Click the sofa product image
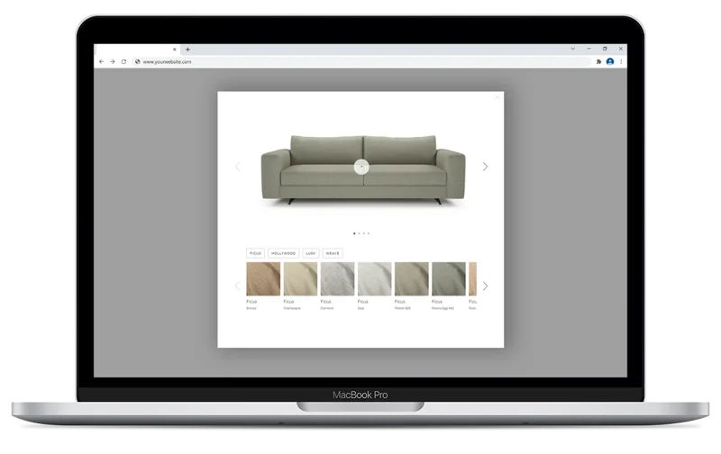721x454 pixels. click(363, 169)
